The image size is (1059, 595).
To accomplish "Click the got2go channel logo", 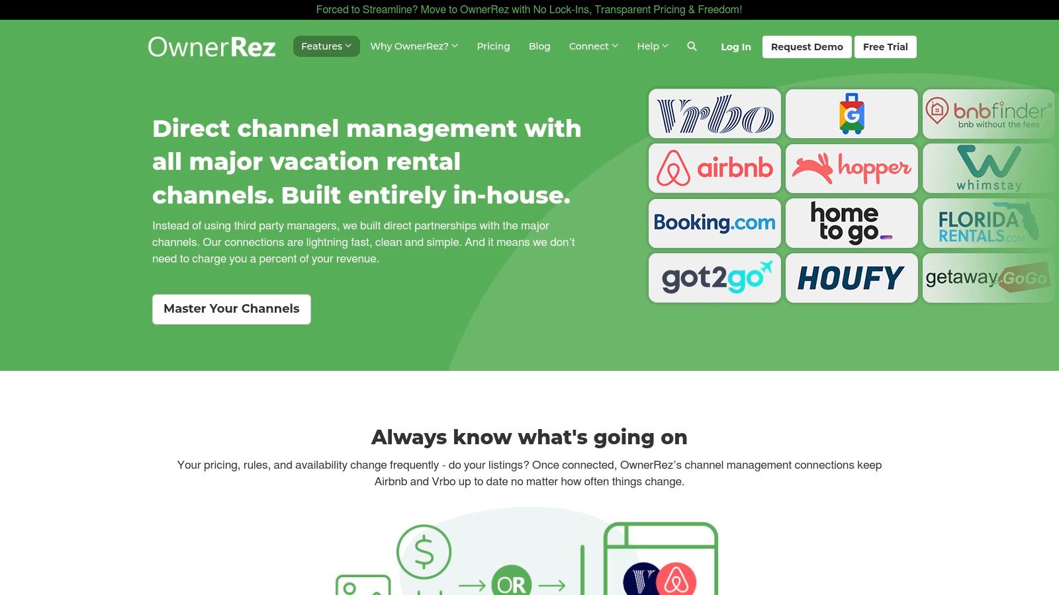I will click(715, 278).
